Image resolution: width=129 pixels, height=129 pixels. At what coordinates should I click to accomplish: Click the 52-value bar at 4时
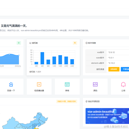coord(42,58)
